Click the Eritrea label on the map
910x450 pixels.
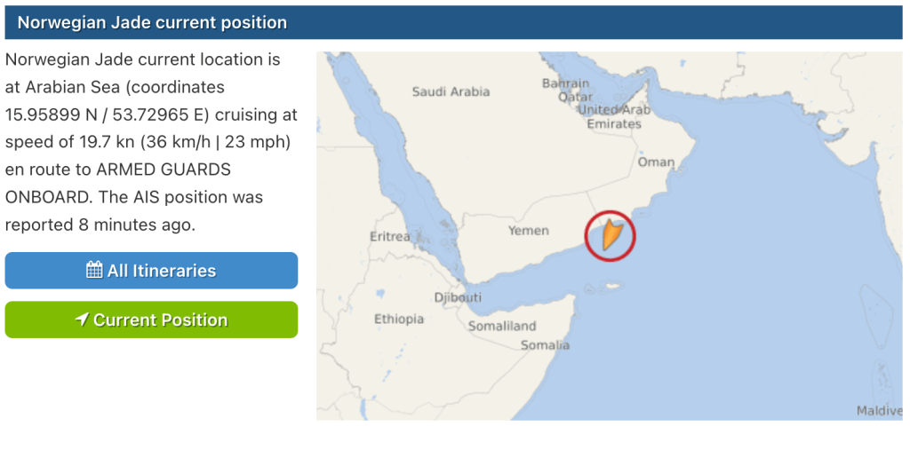[390, 236]
